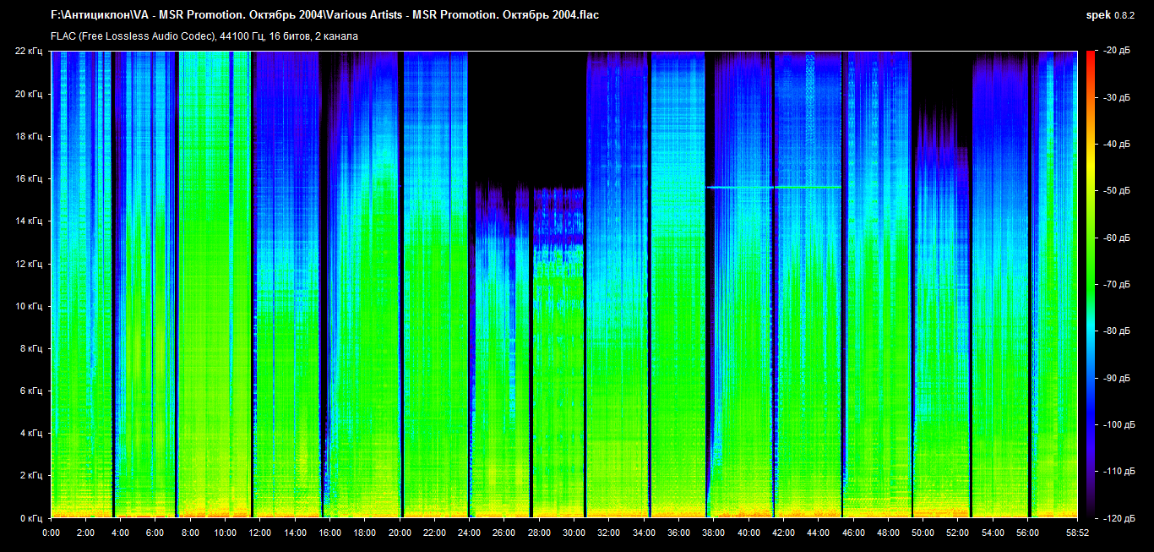The width and height of the screenshot is (1154, 552).
Task: Click the 56:00 time axis label
Action: tap(1028, 533)
